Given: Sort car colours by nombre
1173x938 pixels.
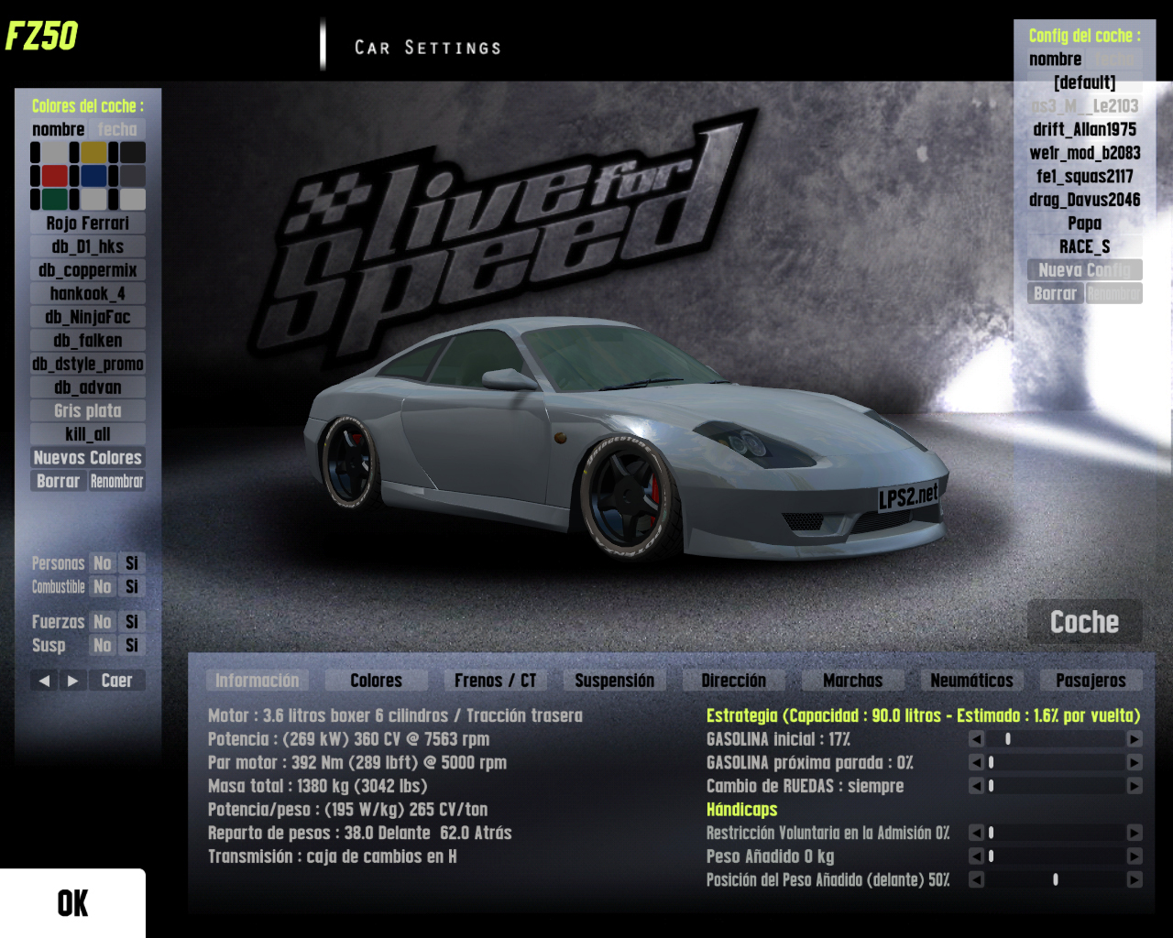Looking at the screenshot, I should pyautogui.click(x=59, y=130).
